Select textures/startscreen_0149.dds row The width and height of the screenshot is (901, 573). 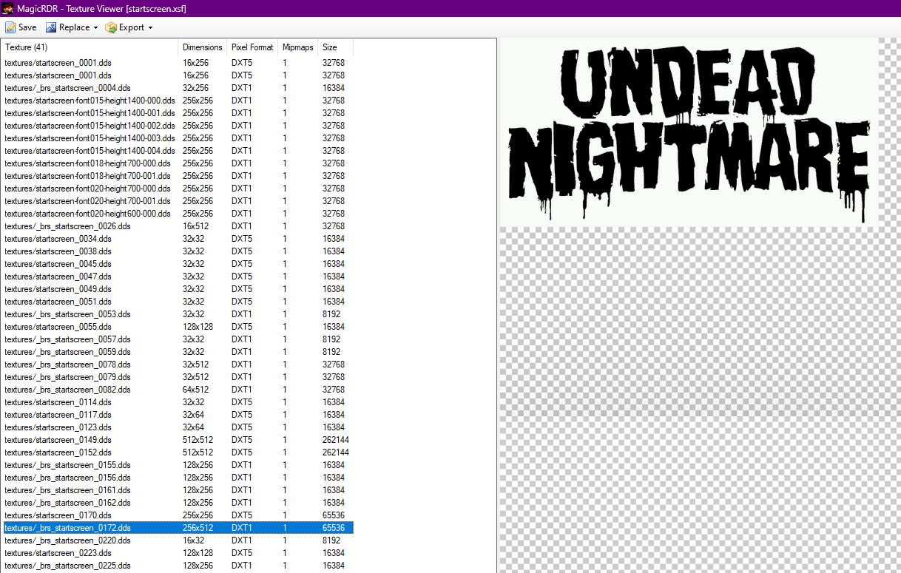pos(178,439)
